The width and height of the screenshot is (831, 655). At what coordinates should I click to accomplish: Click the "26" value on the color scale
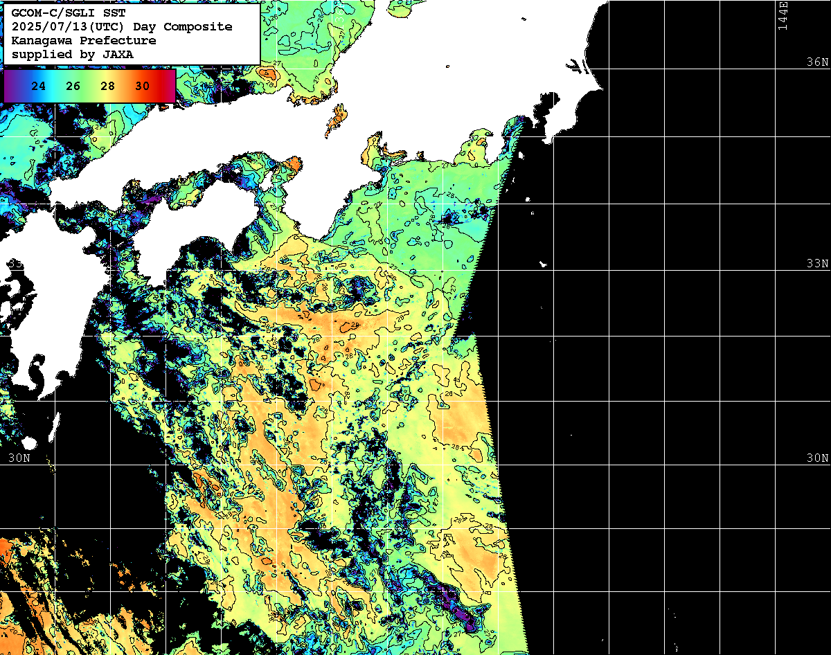pyautogui.click(x=73, y=87)
